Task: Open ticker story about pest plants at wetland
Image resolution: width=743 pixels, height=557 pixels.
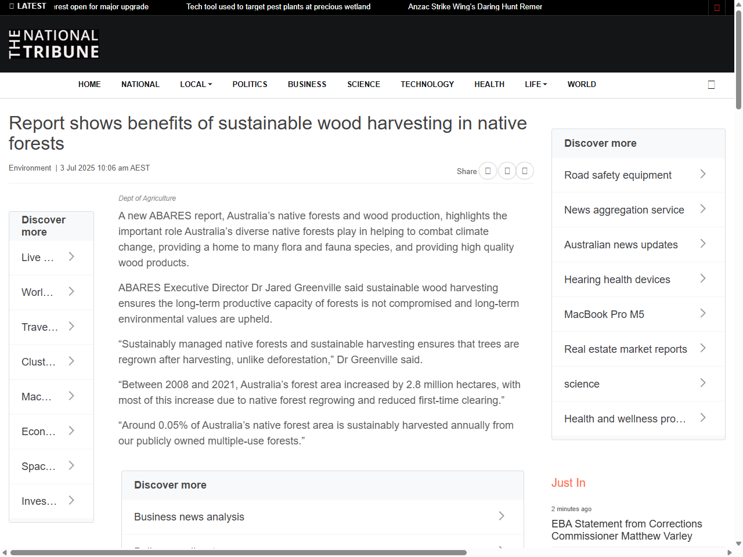Action: (x=278, y=7)
